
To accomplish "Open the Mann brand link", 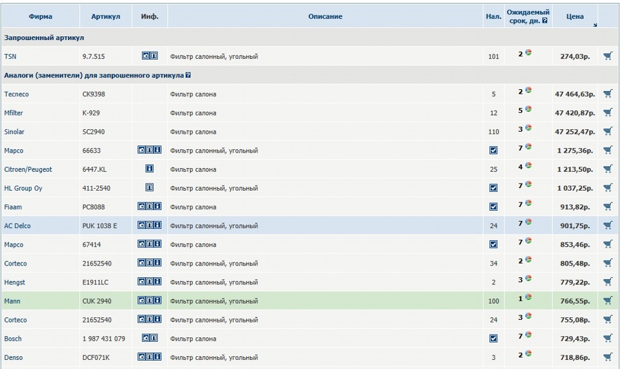I will [x=12, y=301].
